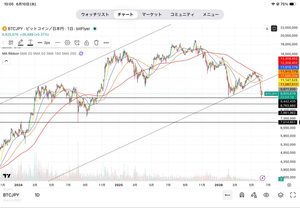
Task: Select the horizontal ray drawing tool
Action: click(227, 195)
